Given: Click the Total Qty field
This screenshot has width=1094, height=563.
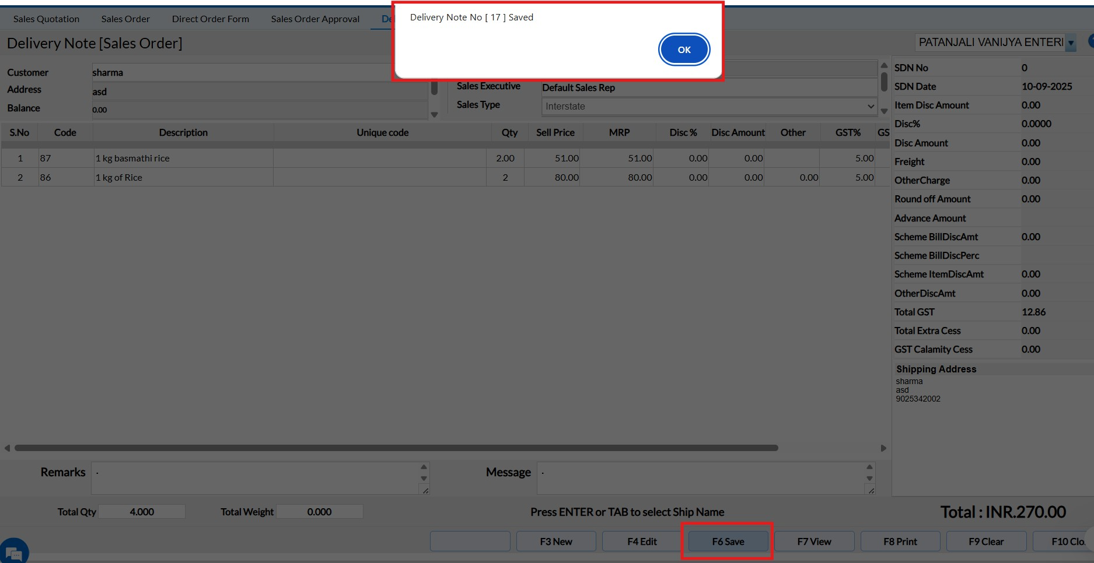Looking at the screenshot, I should tap(142, 512).
